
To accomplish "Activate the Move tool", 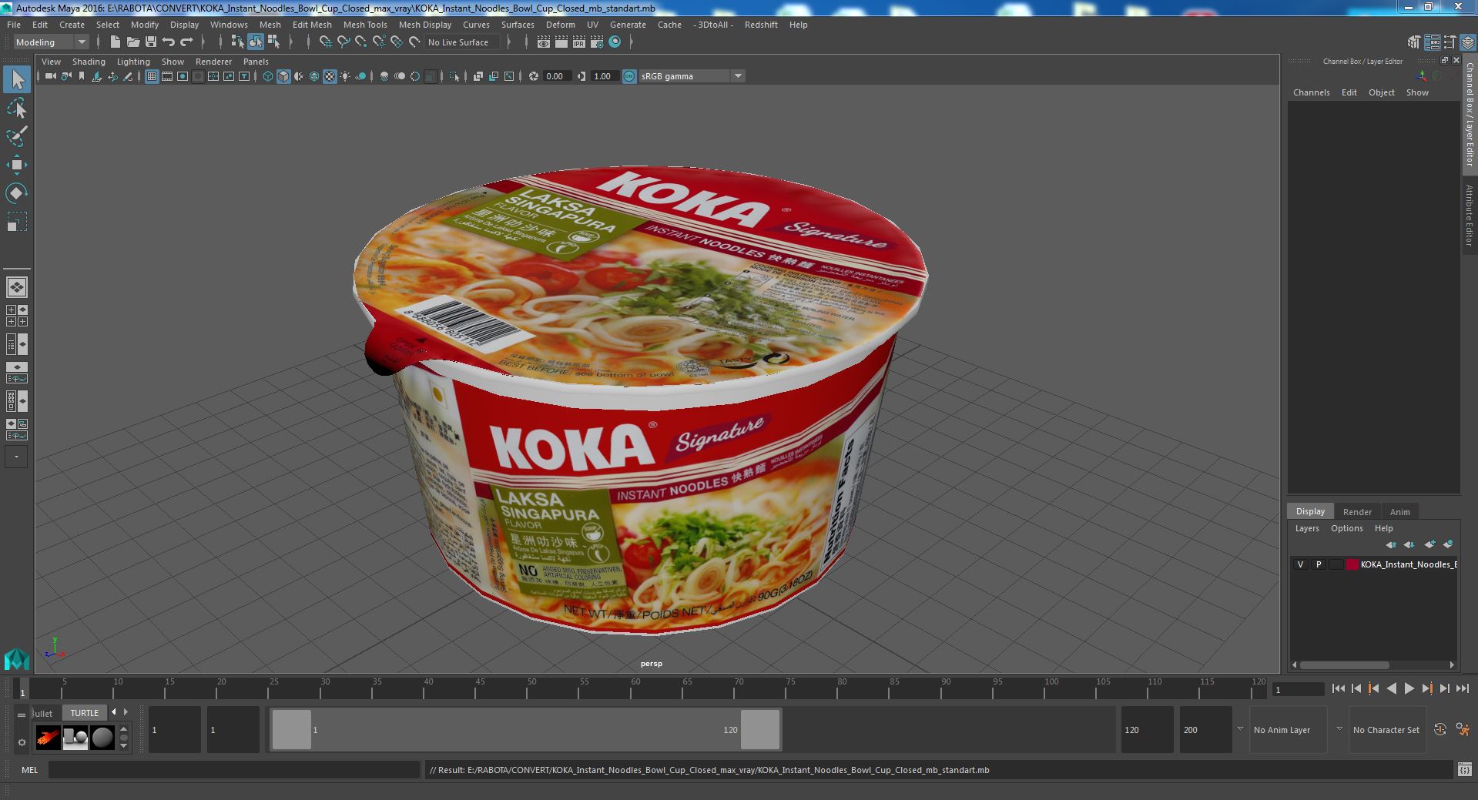I will point(16,165).
